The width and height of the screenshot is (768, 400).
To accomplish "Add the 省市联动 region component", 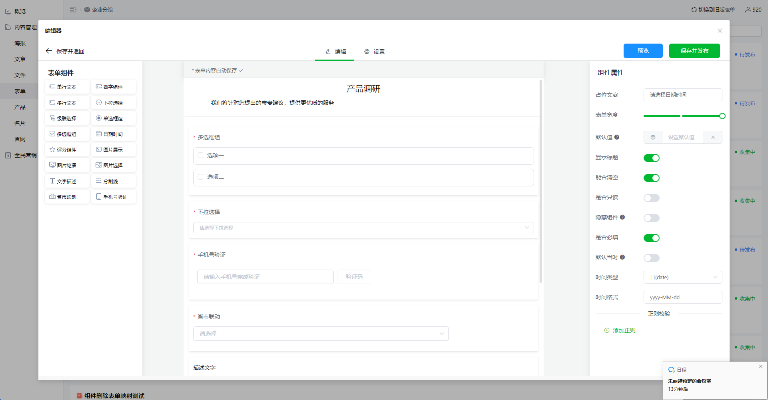I will pyautogui.click(x=67, y=197).
